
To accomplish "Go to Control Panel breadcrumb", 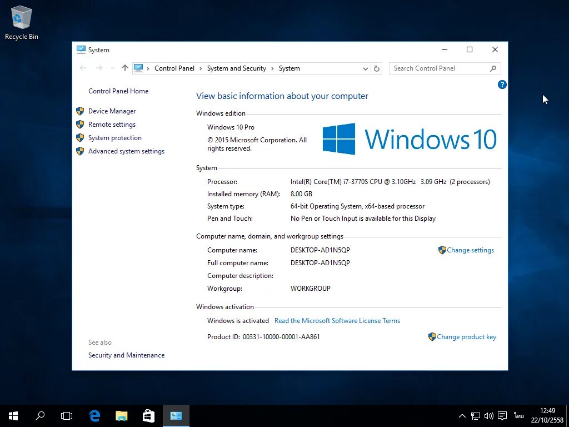I will (174, 68).
